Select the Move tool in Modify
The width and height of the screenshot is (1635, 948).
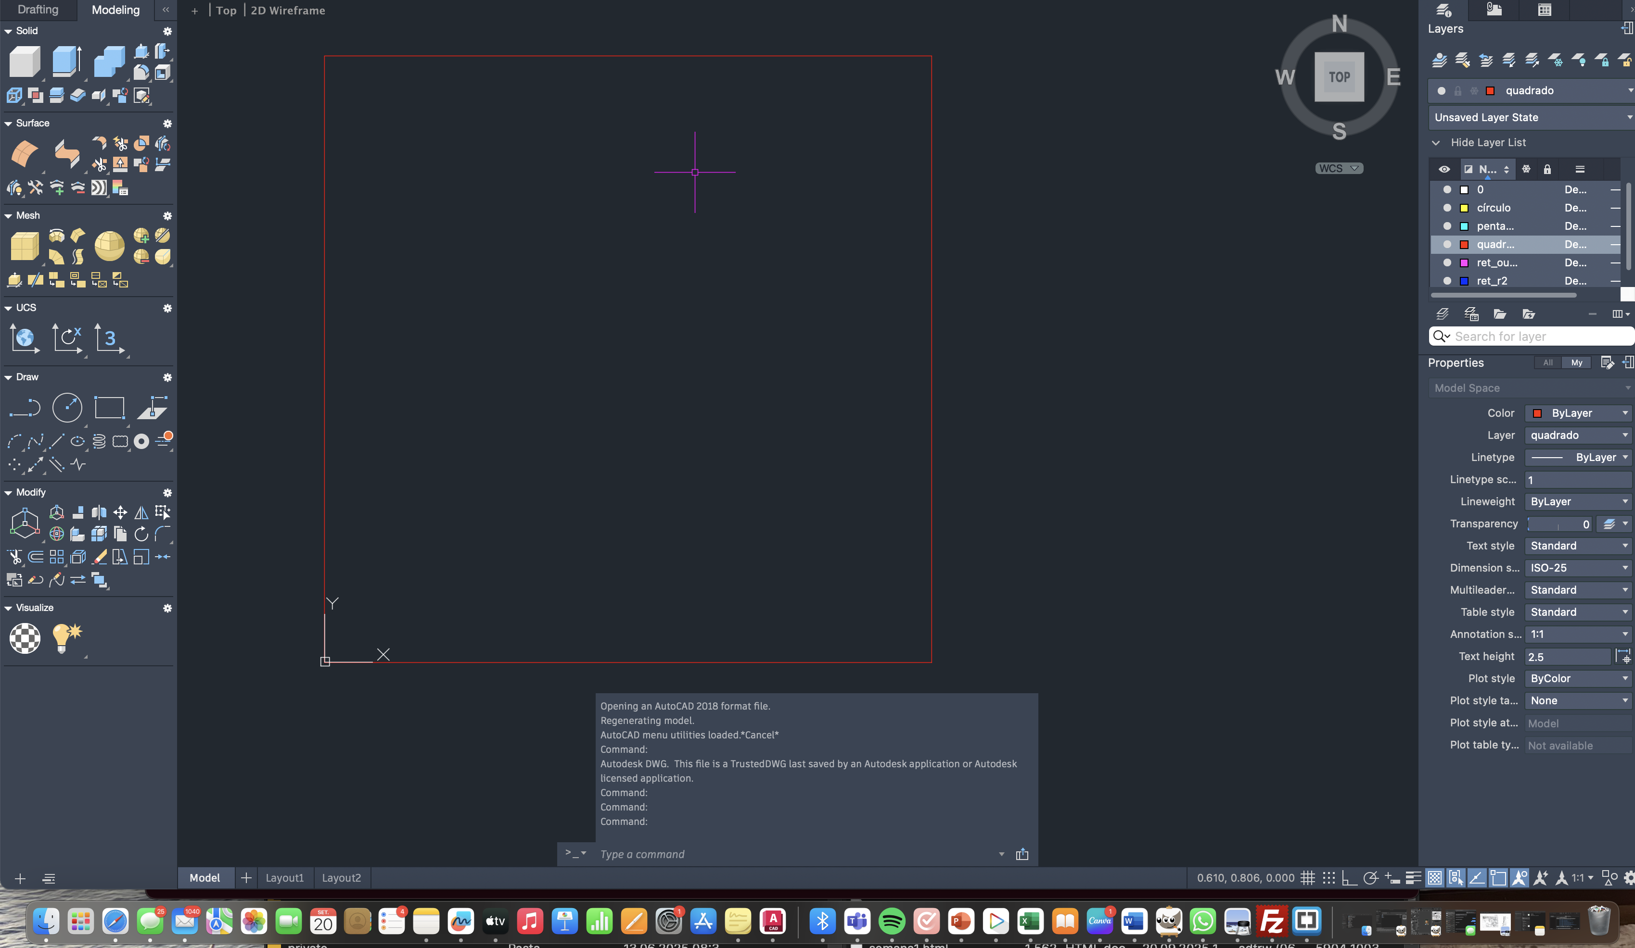coord(120,513)
